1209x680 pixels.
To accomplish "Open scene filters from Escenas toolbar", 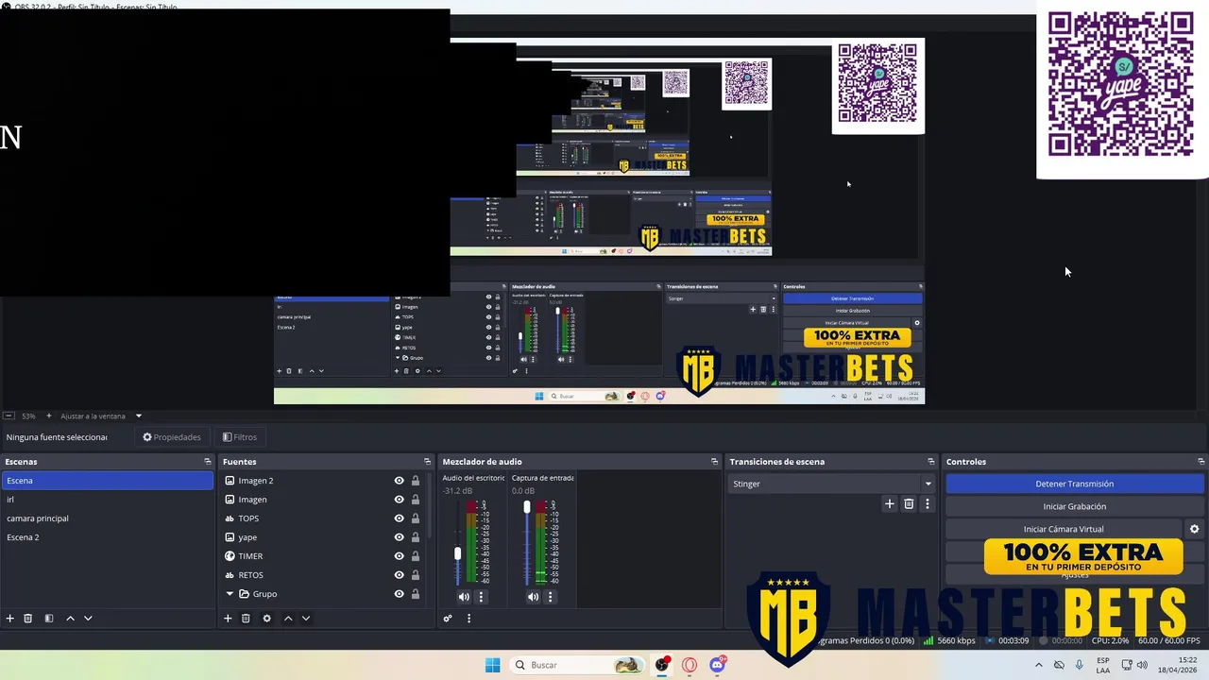I will click(49, 619).
